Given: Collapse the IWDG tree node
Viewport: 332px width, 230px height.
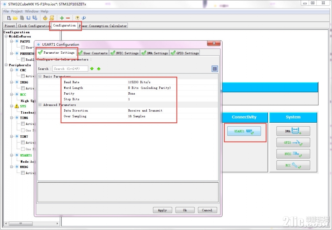Looking at the screenshot, I should pyautogui.click(x=12, y=82).
